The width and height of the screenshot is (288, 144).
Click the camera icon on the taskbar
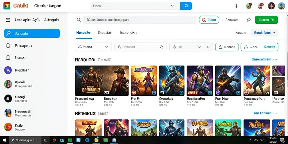point(62,140)
